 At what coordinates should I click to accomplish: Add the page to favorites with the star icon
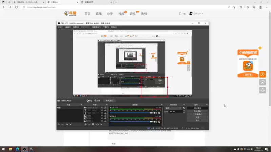[234, 7]
